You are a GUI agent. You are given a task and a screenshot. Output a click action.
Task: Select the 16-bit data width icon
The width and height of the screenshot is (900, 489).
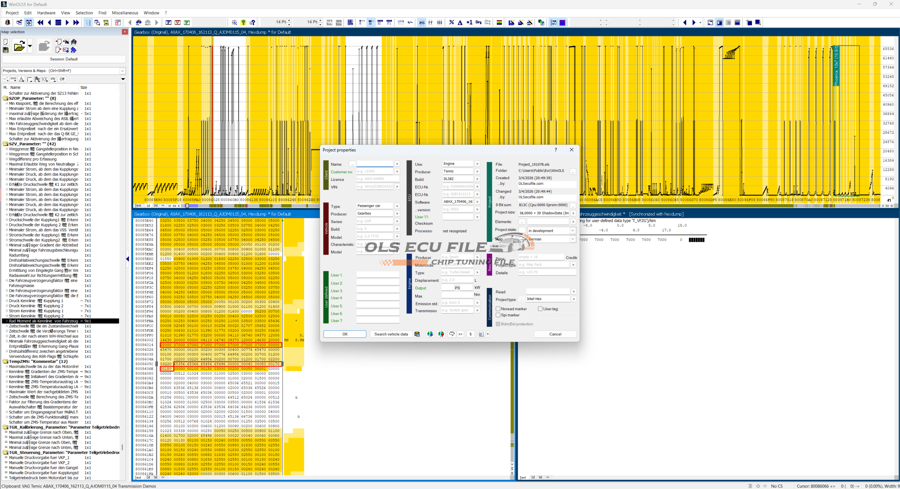click(x=371, y=22)
